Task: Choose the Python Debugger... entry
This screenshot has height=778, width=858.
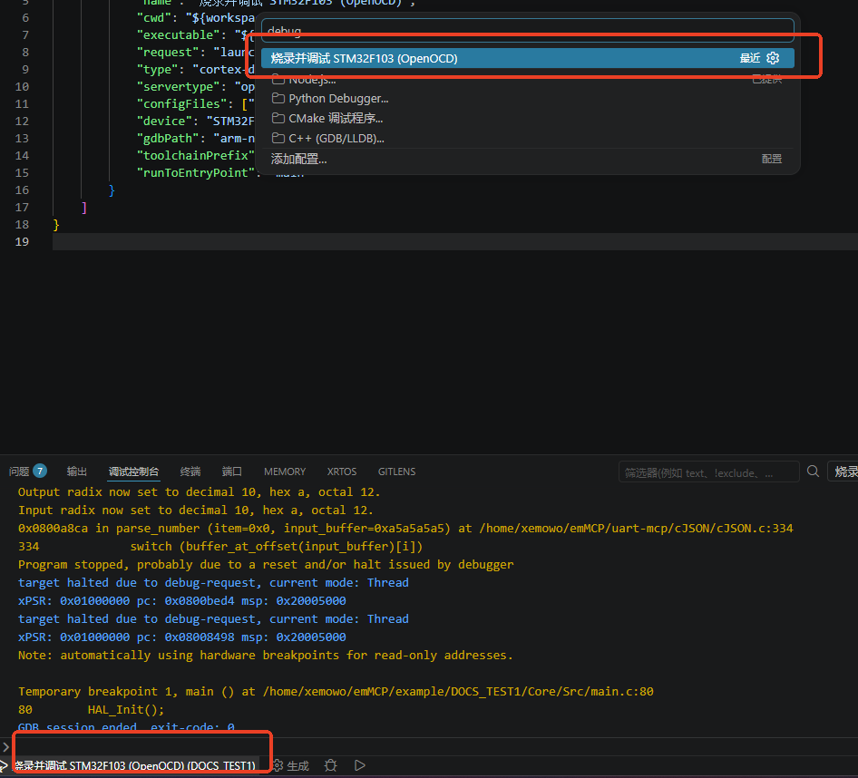Action: click(528, 99)
